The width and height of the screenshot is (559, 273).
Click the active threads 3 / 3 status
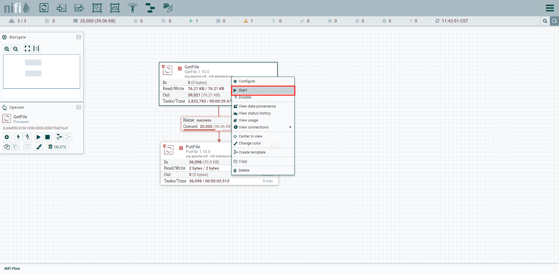tap(18, 21)
